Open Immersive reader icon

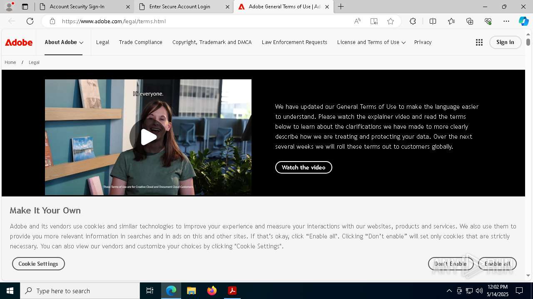coord(374,21)
